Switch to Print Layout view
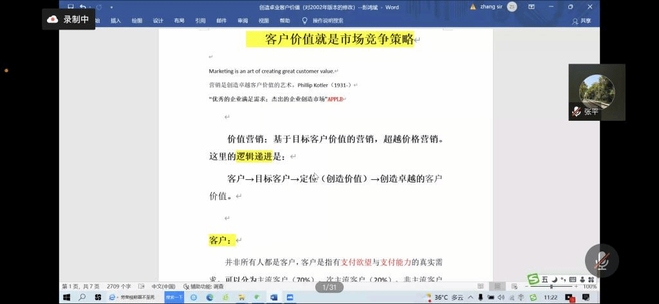Image resolution: width=659 pixels, height=304 pixels. (497, 287)
